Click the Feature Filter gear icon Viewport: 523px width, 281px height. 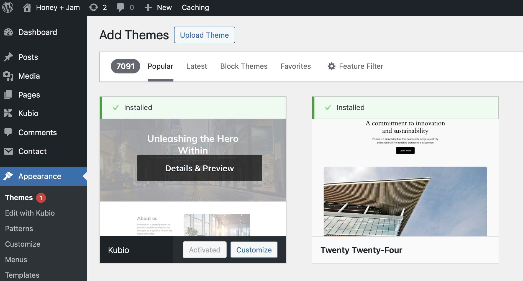(332, 66)
